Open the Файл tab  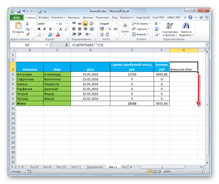coord(17,17)
